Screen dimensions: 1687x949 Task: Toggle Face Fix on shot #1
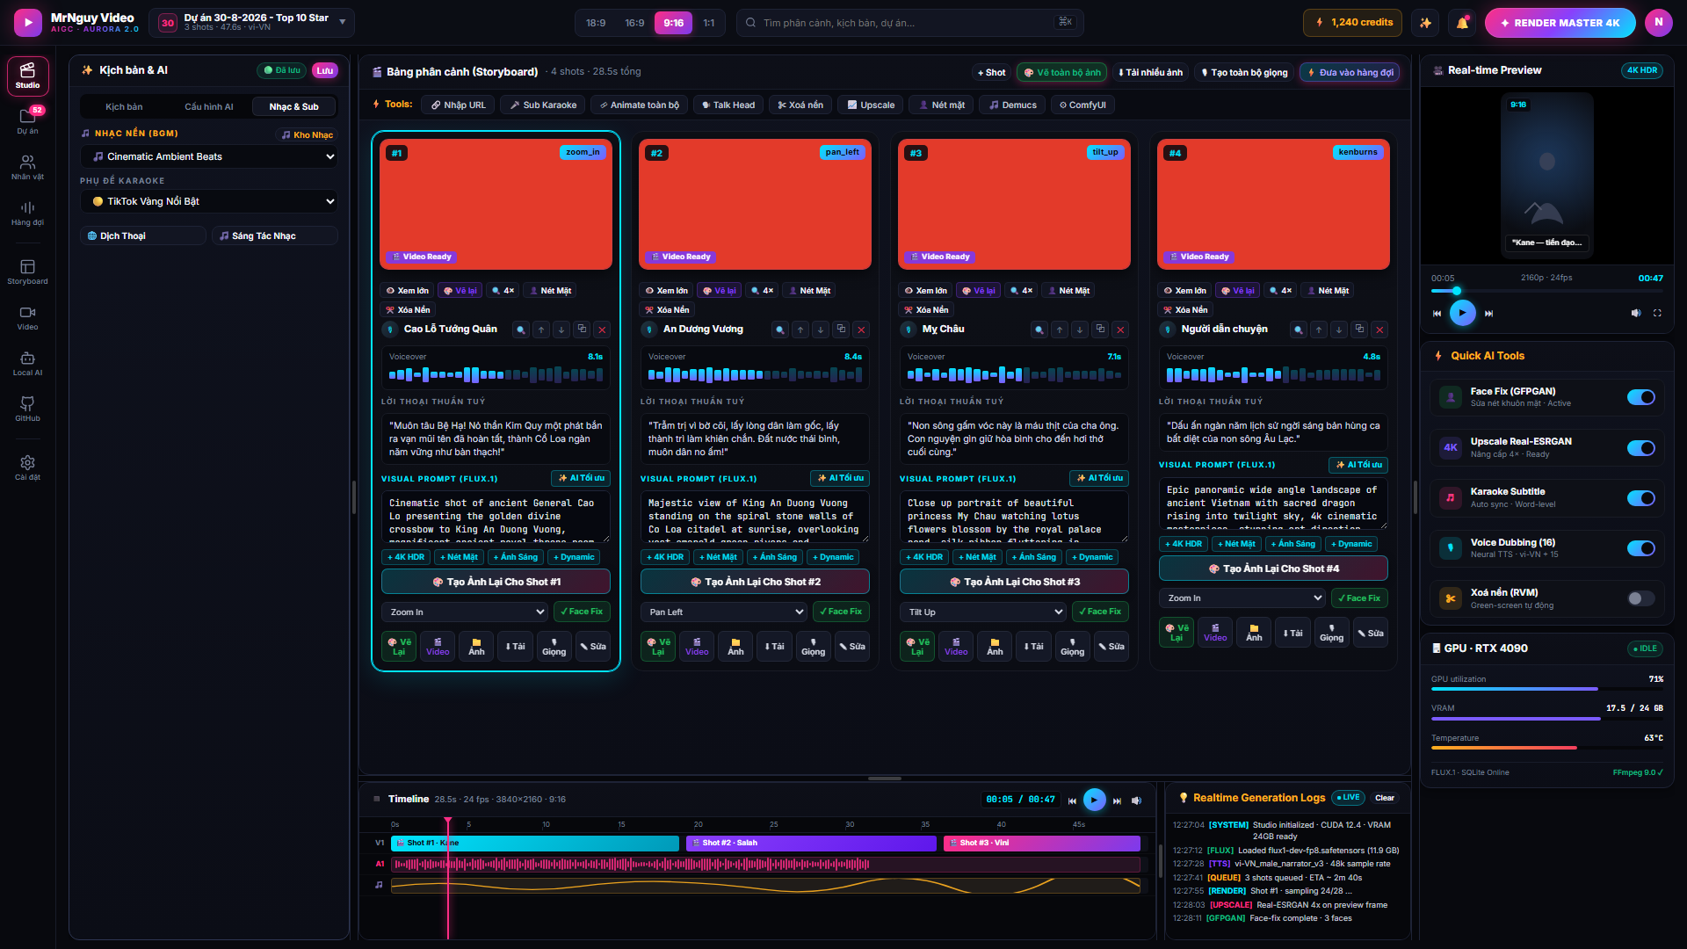[x=582, y=612]
